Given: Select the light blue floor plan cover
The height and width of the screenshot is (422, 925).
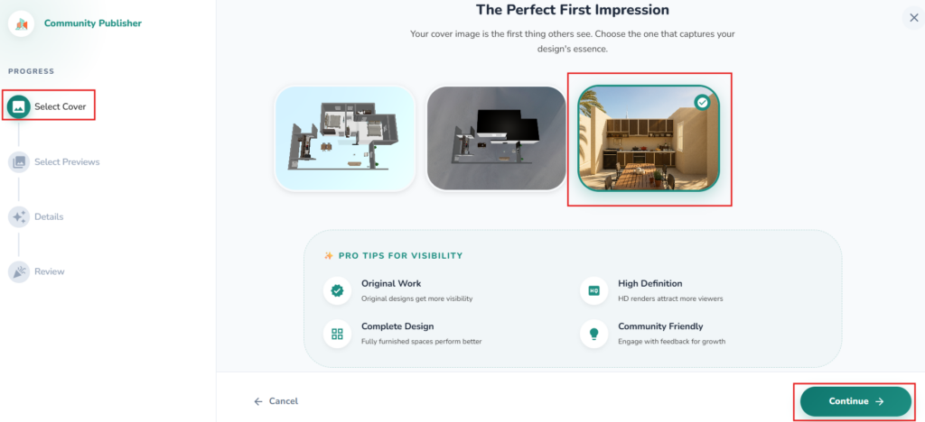Looking at the screenshot, I should click(x=345, y=139).
